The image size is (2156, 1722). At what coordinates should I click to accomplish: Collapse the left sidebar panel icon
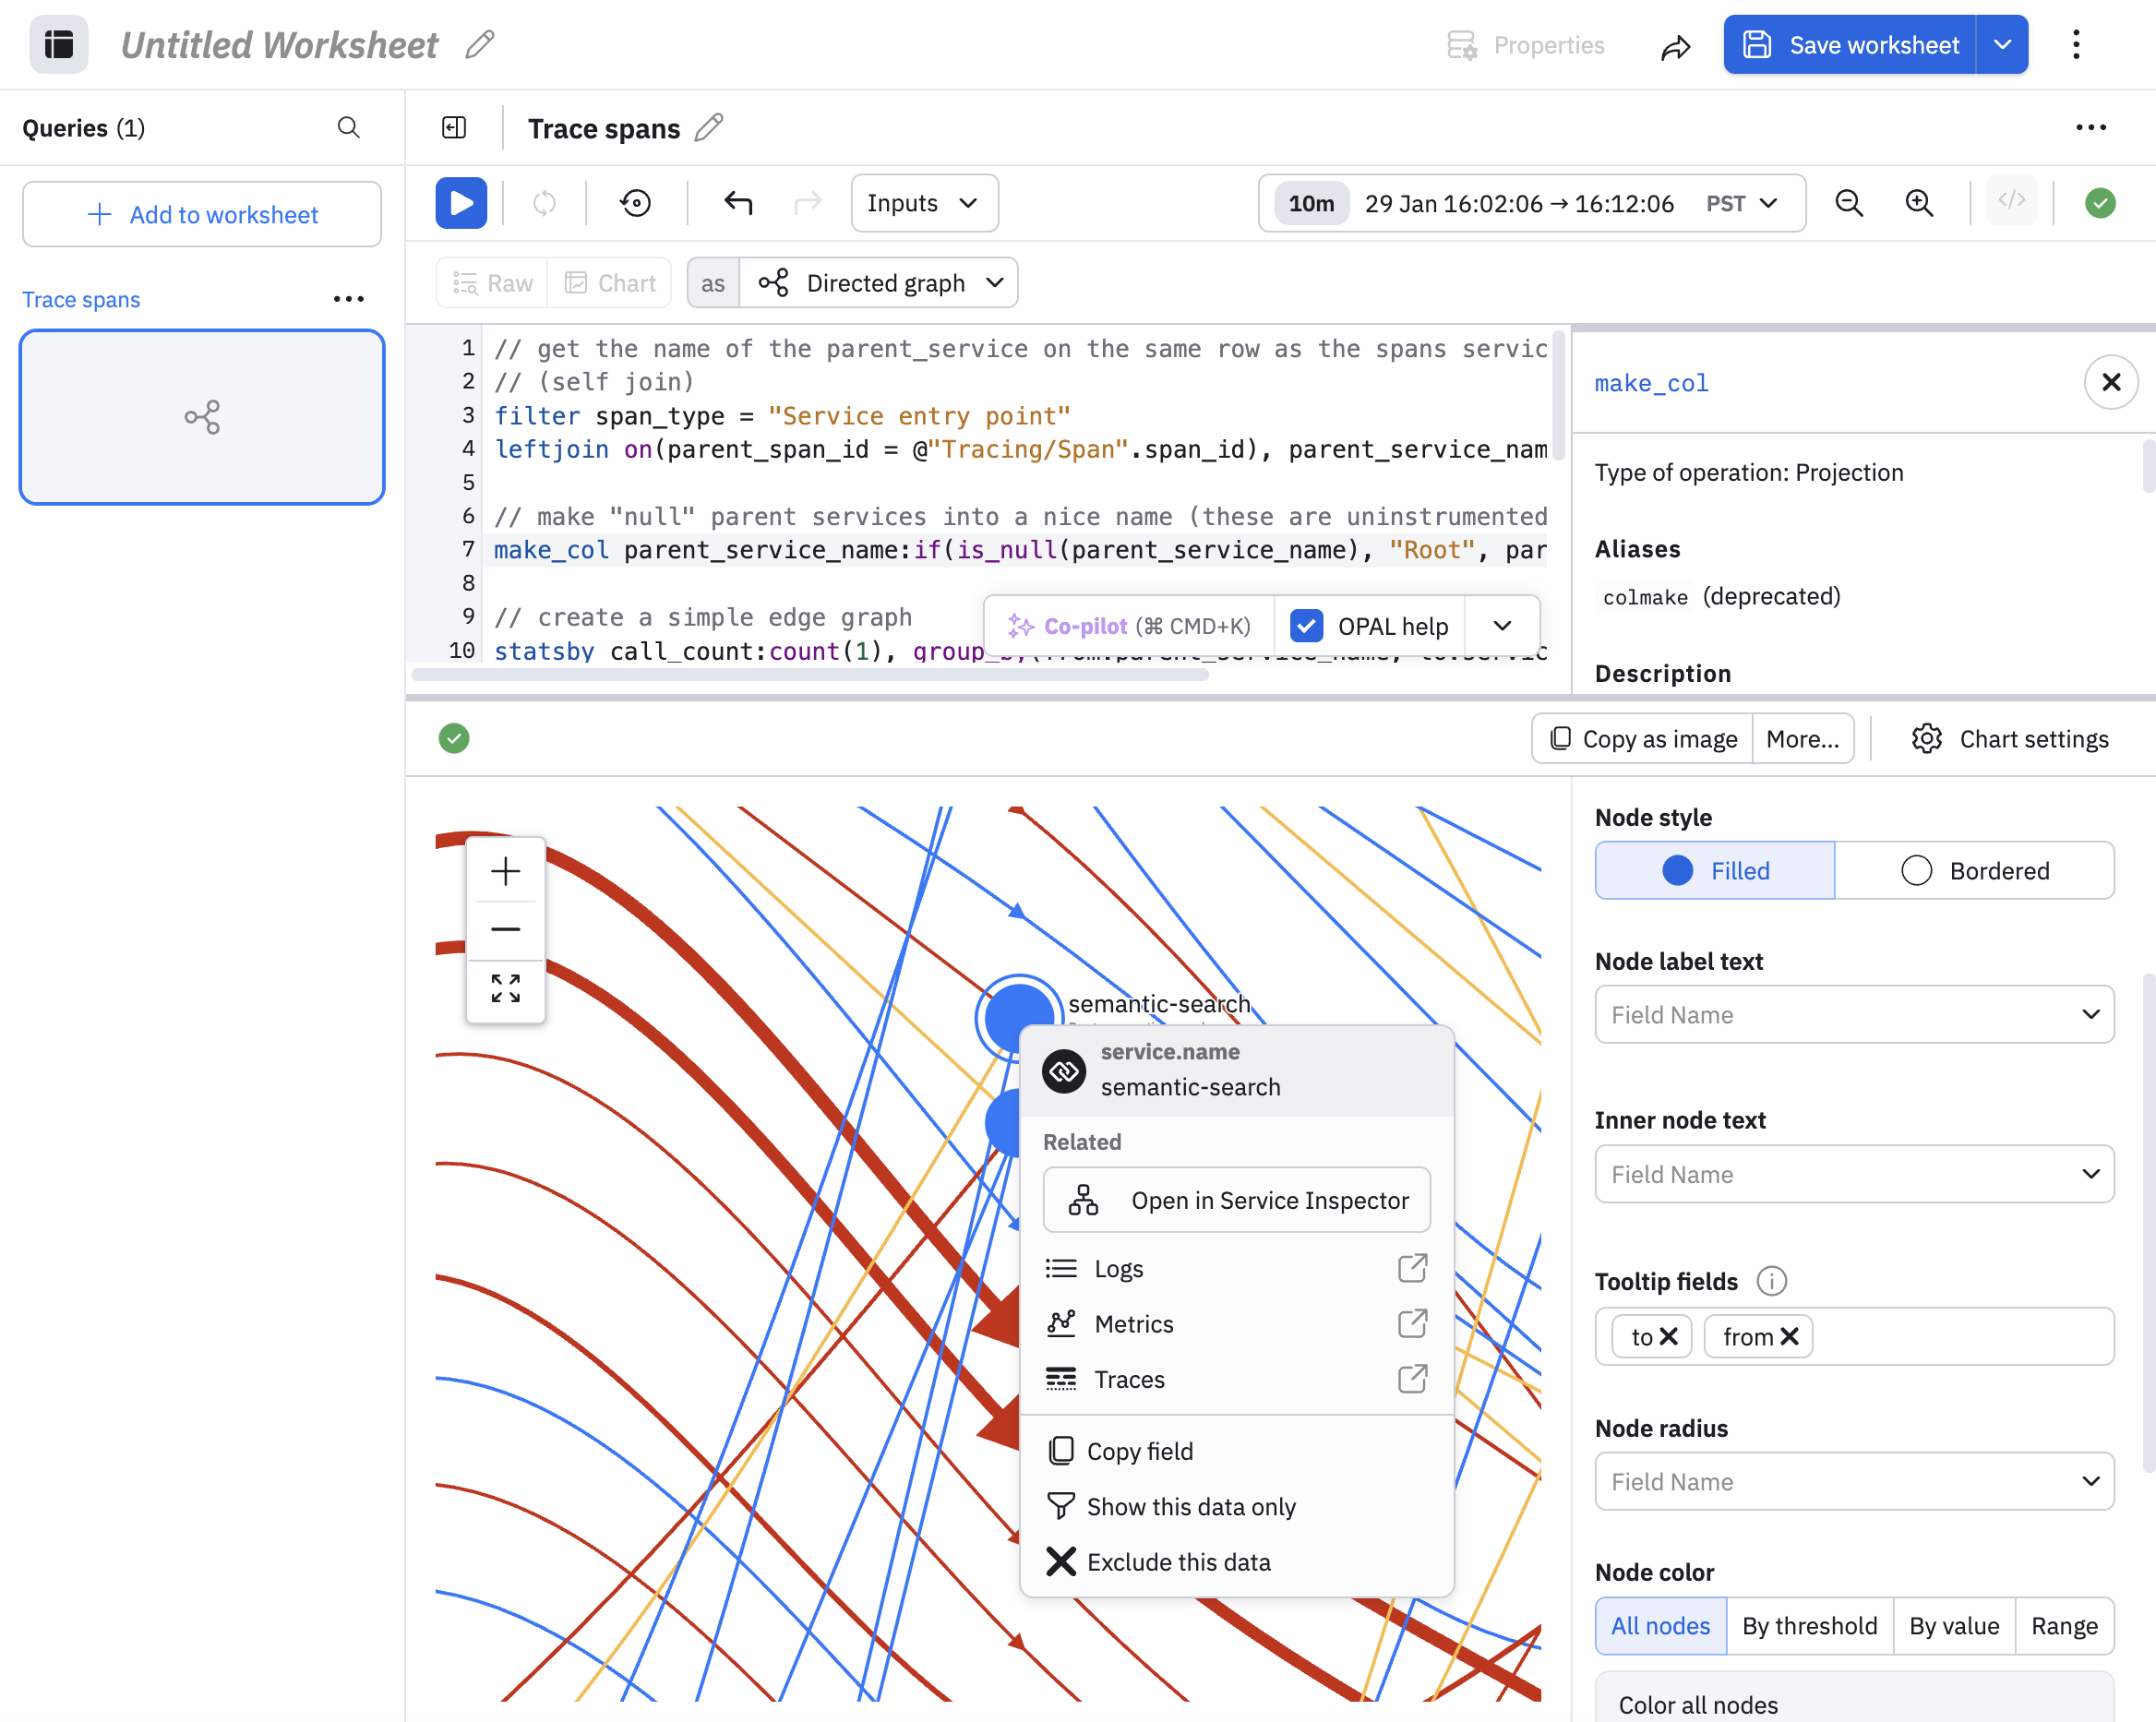pyautogui.click(x=454, y=128)
